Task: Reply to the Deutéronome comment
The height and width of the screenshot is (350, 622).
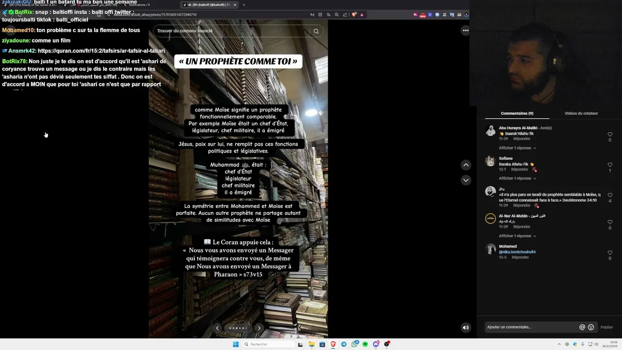Action: pyautogui.click(x=522, y=205)
